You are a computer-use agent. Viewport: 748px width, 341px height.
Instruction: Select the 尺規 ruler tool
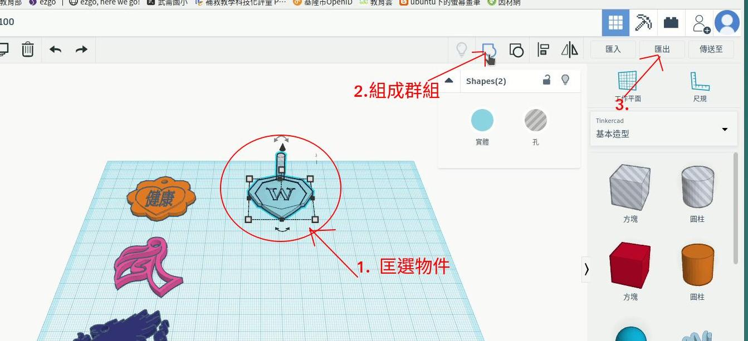pos(700,87)
